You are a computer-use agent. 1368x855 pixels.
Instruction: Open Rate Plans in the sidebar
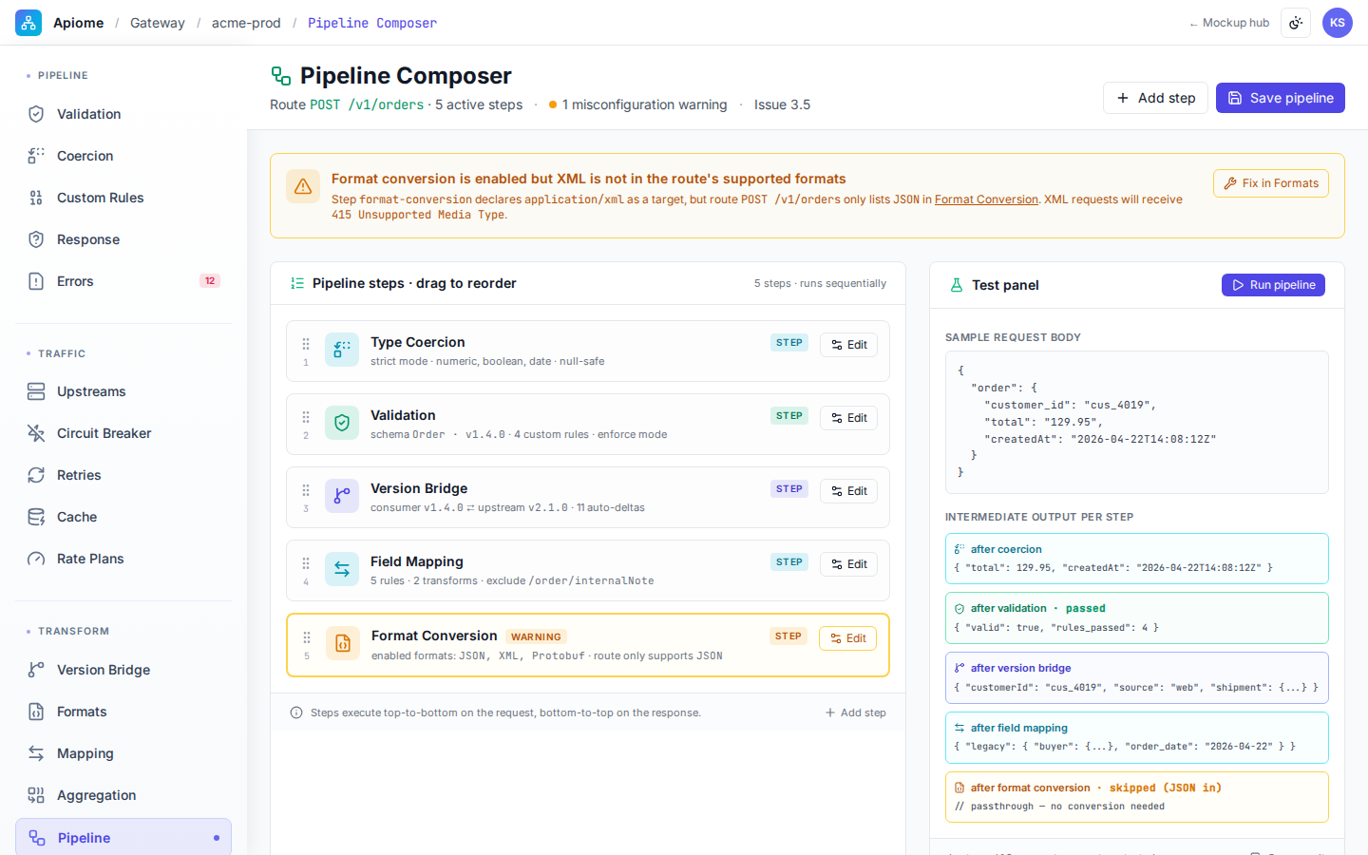123,559
